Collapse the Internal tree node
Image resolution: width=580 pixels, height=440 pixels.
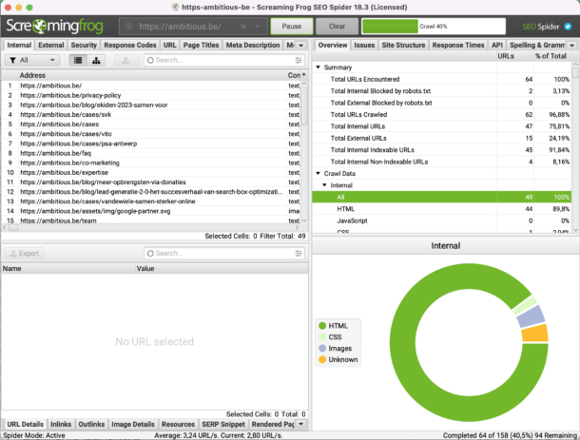(324, 185)
